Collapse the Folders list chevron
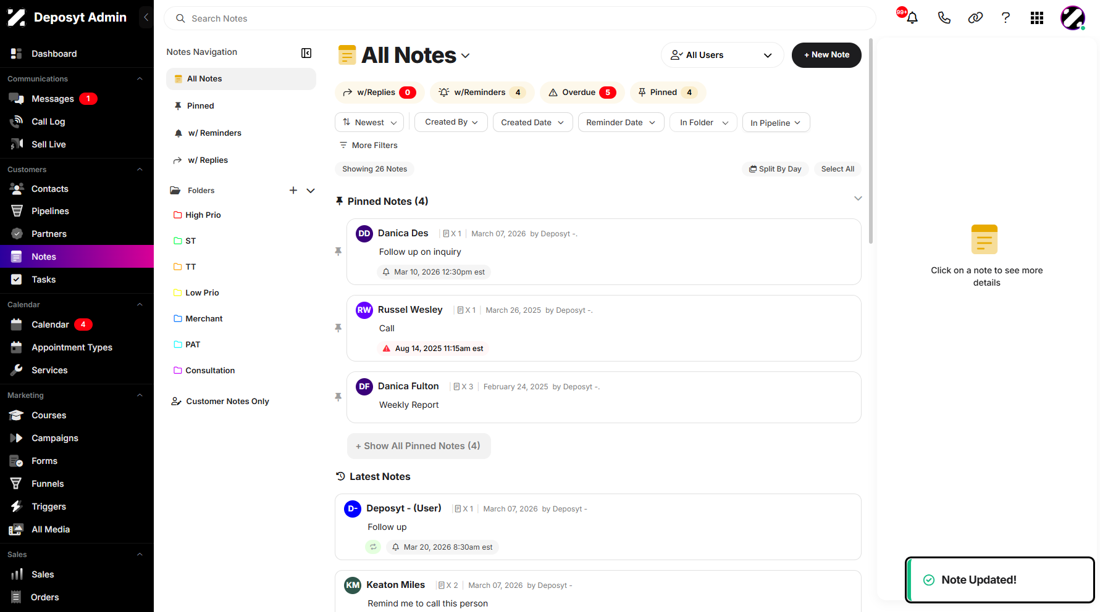 point(311,191)
